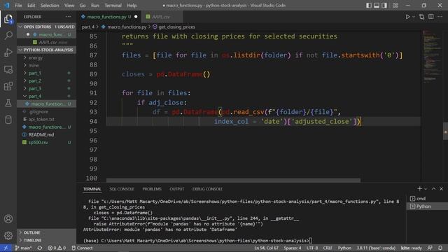Viewport: 448px width, 252px height.
Task: Open editor More Actions ellipsis
Action: coord(440,17)
